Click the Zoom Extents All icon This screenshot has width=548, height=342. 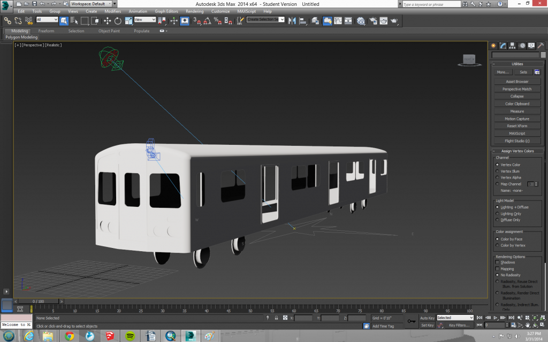click(543, 317)
